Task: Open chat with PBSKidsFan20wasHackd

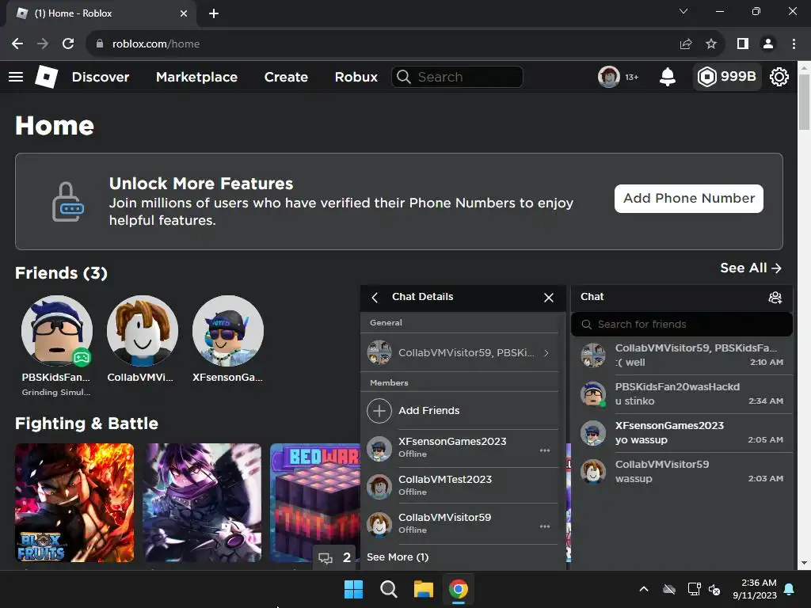Action: tap(682, 394)
